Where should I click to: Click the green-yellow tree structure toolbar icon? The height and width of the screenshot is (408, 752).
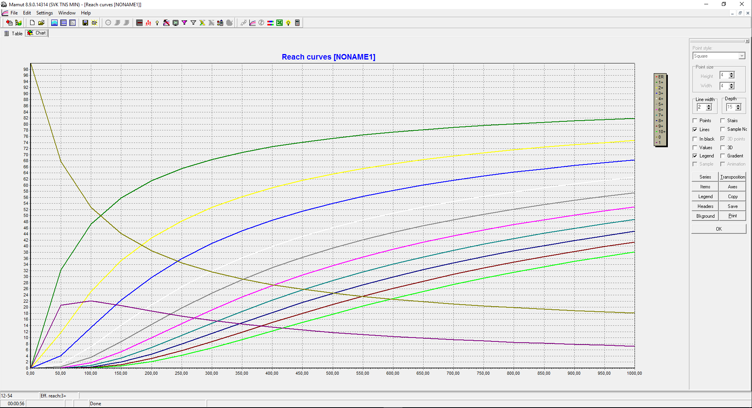click(18, 23)
